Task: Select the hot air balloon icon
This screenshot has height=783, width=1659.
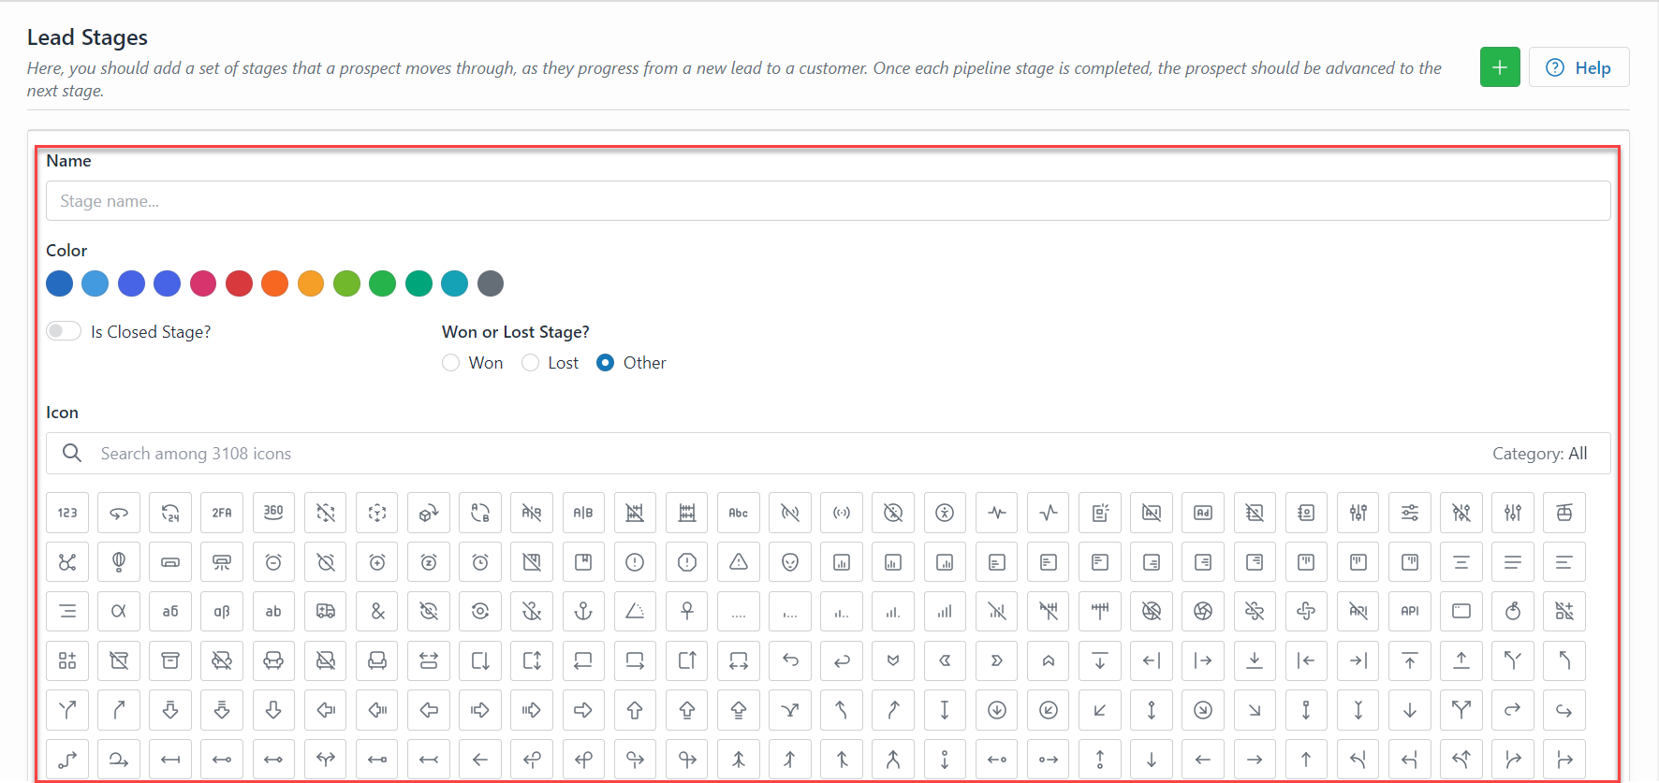Action: [119, 562]
